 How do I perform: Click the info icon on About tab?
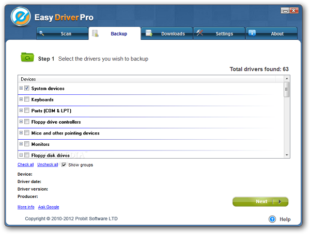click(252, 33)
